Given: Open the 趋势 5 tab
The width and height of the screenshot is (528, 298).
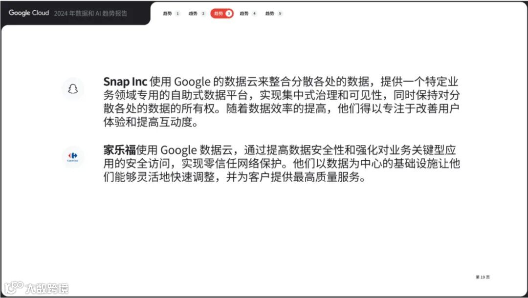Looking at the screenshot, I should 274,14.
